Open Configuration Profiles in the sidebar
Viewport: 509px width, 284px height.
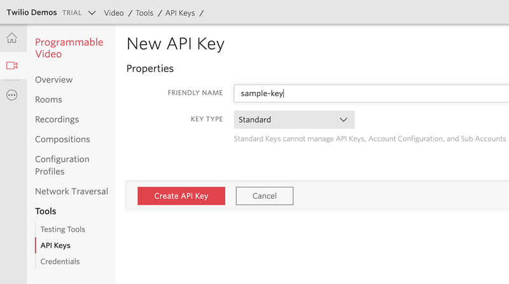point(62,165)
